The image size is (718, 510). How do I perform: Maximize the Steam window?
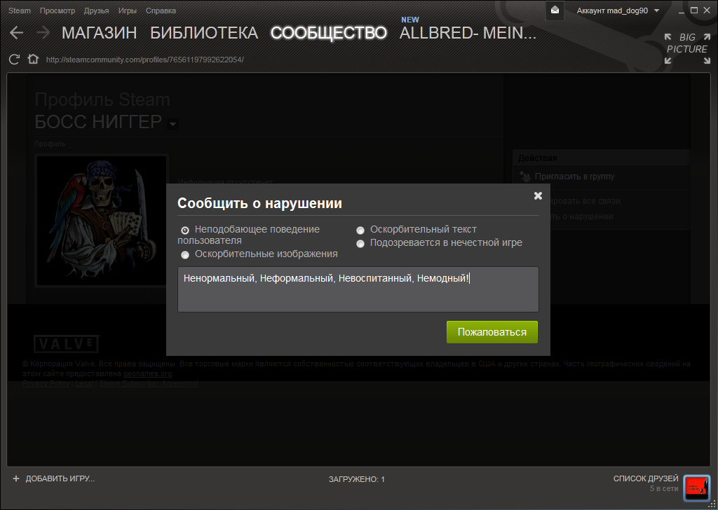(x=694, y=10)
